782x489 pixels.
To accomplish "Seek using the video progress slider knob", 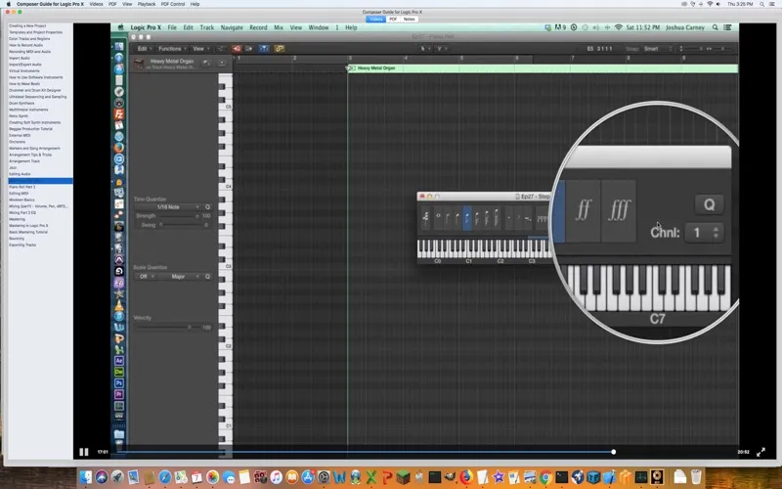I will pyautogui.click(x=614, y=452).
